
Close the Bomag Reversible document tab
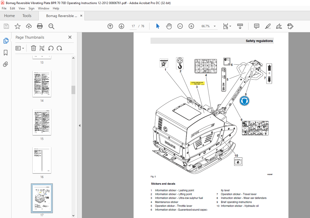81,16
